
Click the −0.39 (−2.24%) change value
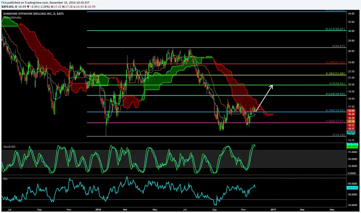(x=40, y=7)
